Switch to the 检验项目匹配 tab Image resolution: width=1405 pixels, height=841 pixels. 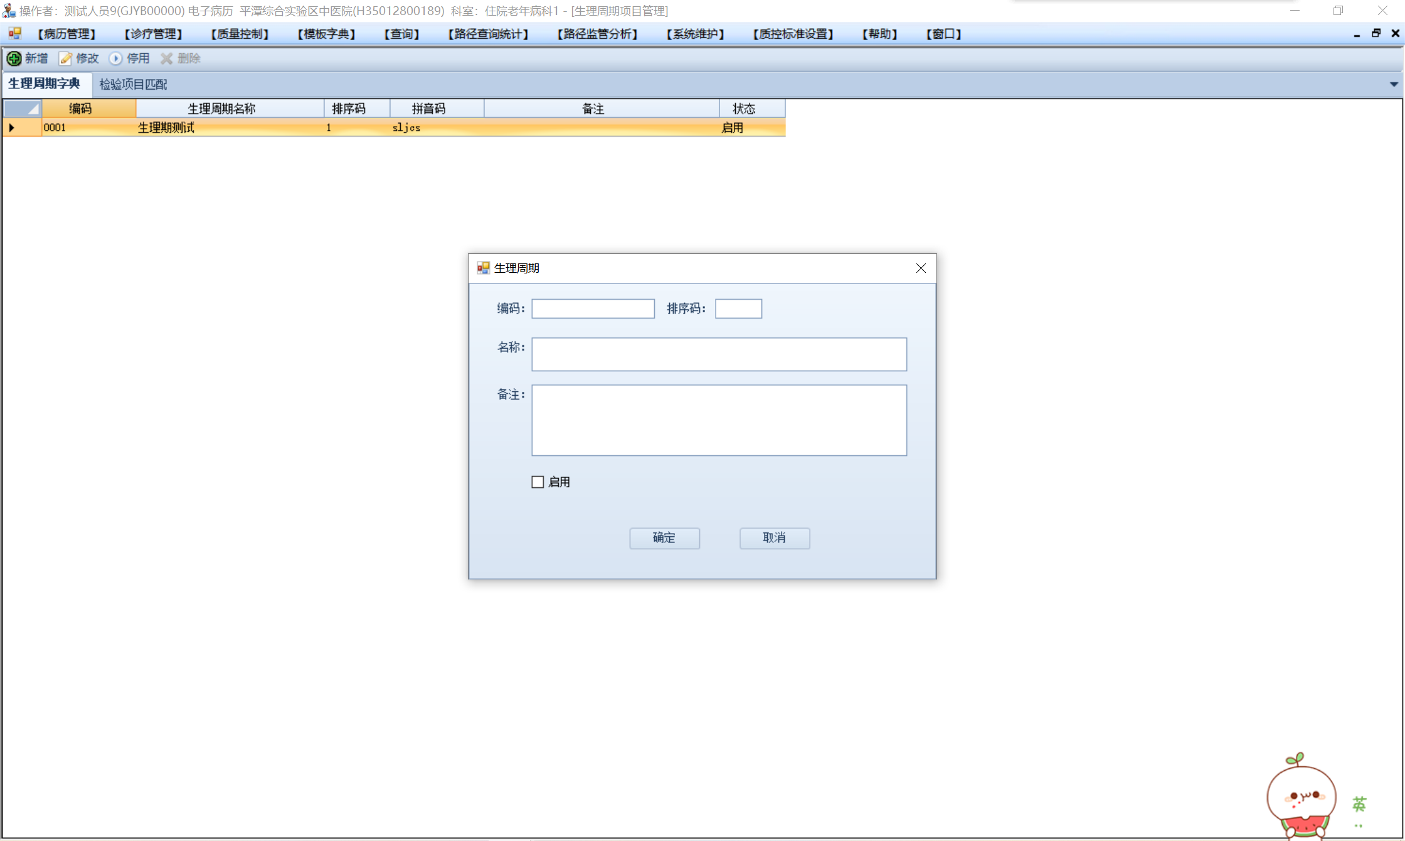pyautogui.click(x=133, y=84)
